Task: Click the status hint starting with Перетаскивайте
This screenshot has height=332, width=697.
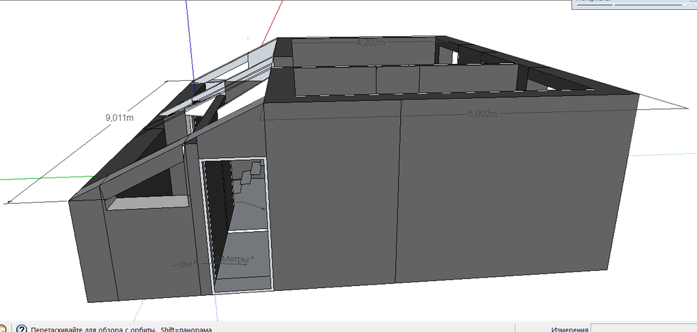Action: (x=121, y=330)
